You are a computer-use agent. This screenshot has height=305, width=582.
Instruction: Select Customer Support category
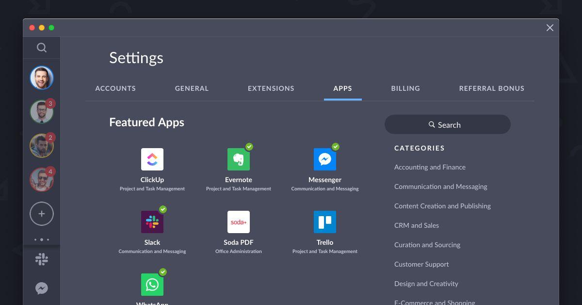(421, 264)
